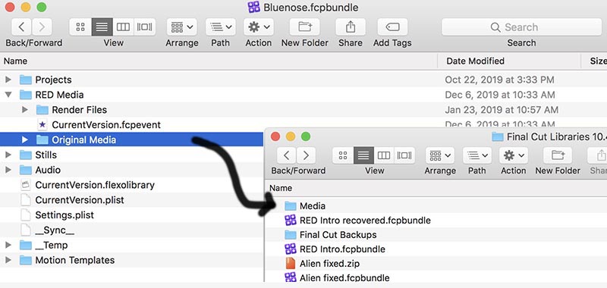
Task: Switch Final Cut Libraries to column view
Action: coord(384,155)
